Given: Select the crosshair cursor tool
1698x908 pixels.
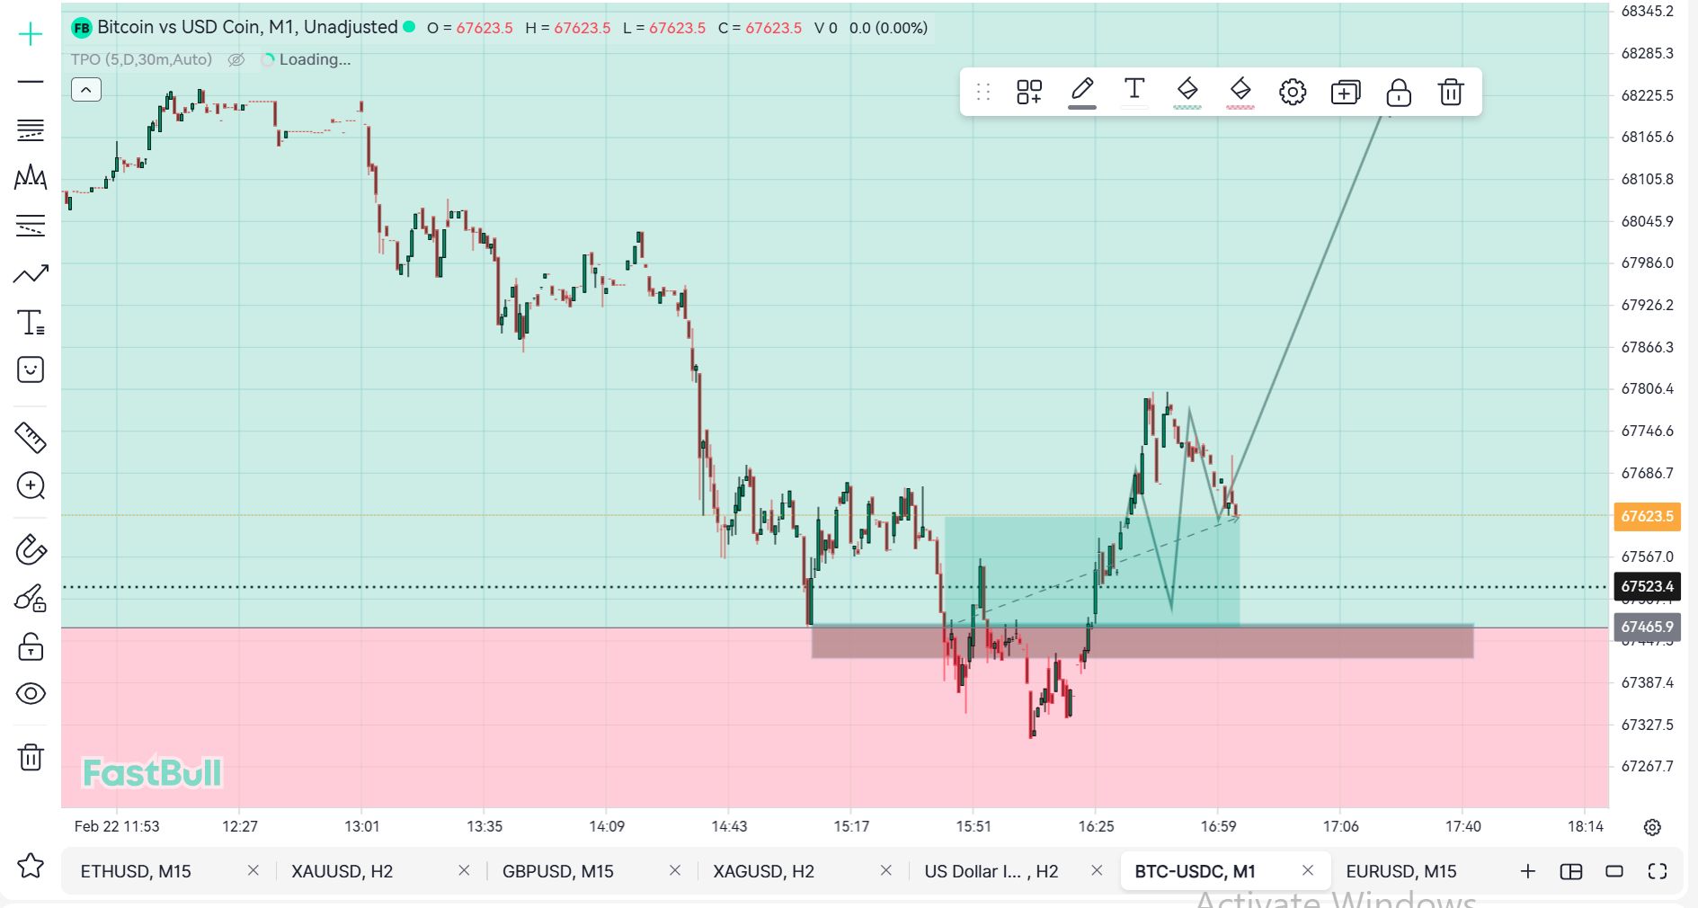Looking at the screenshot, I should click(31, 35).
